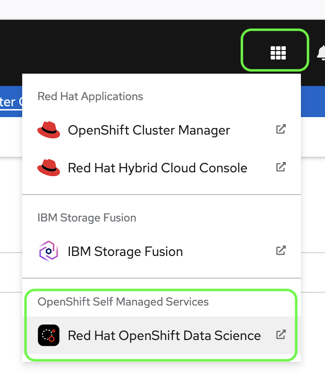Click the black Red Hat OpenShift Data Science logo
325x374 pixels.
click(49, 335)
